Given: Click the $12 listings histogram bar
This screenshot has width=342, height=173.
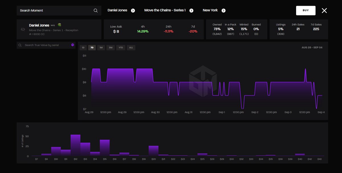Looking at the screenshot, I should pos(76,145).
